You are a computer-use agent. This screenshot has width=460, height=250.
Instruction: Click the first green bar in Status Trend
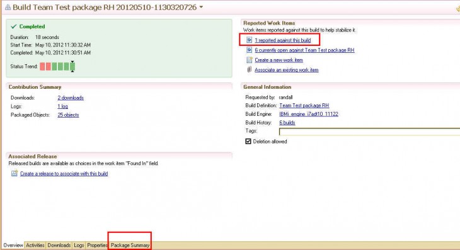pyautogui.click(x=54, y=67)
